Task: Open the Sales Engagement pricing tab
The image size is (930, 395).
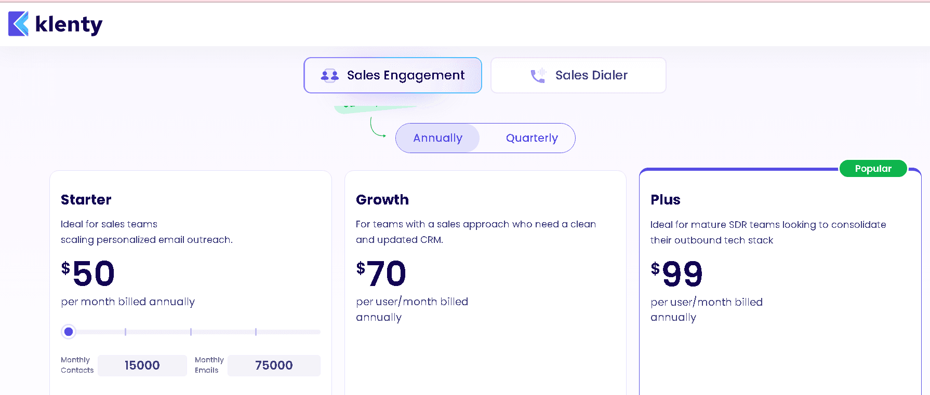Action: click(393, 75)
